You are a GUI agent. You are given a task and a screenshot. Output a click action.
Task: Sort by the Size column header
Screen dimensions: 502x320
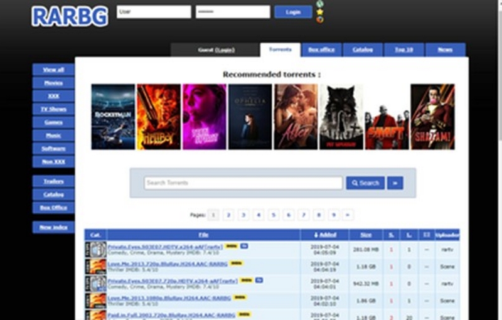point(366,235)
